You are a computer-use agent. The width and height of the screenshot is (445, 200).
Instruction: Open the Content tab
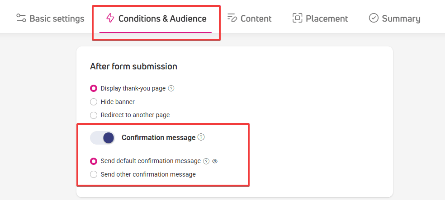pyautogui.click(x=250, y=18)
